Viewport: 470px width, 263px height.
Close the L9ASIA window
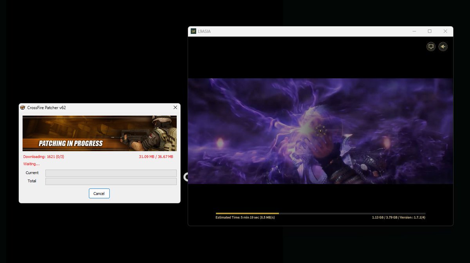[x=445, y=31]
